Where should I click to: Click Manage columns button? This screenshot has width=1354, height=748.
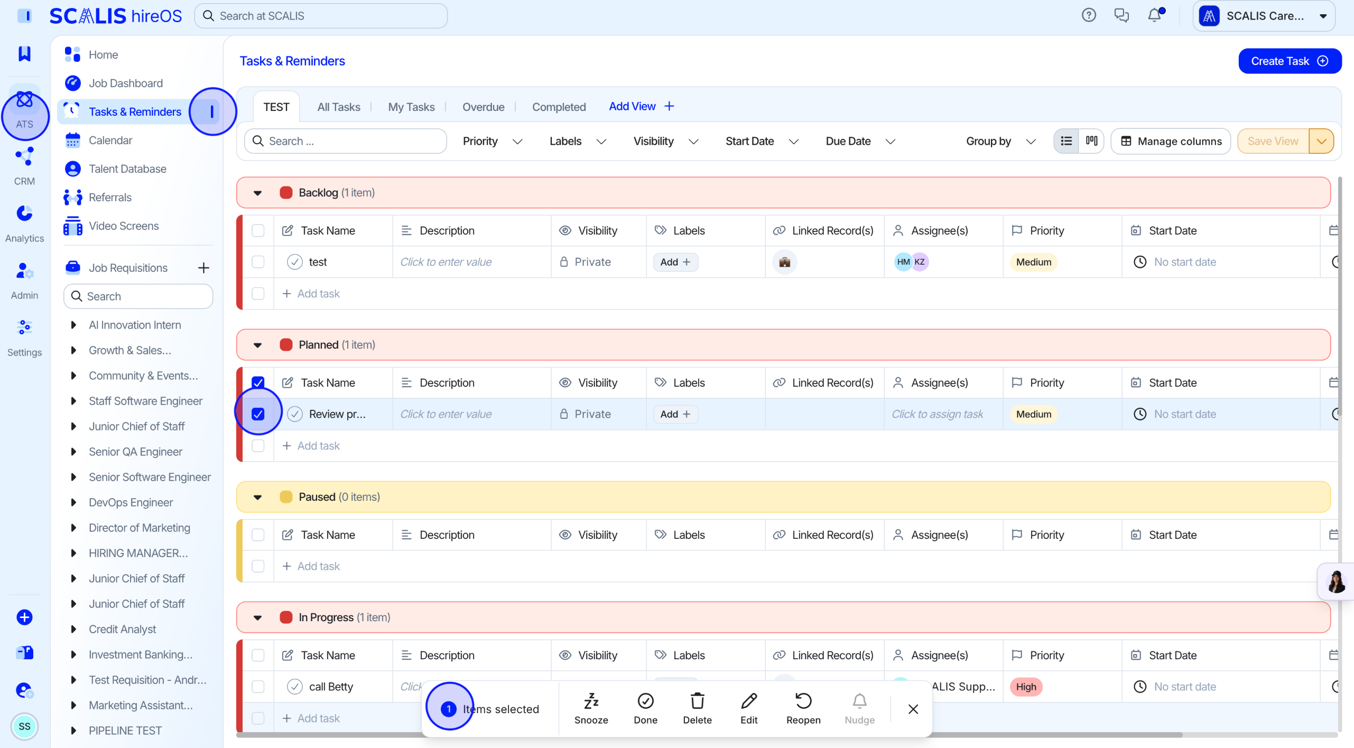1170,141
